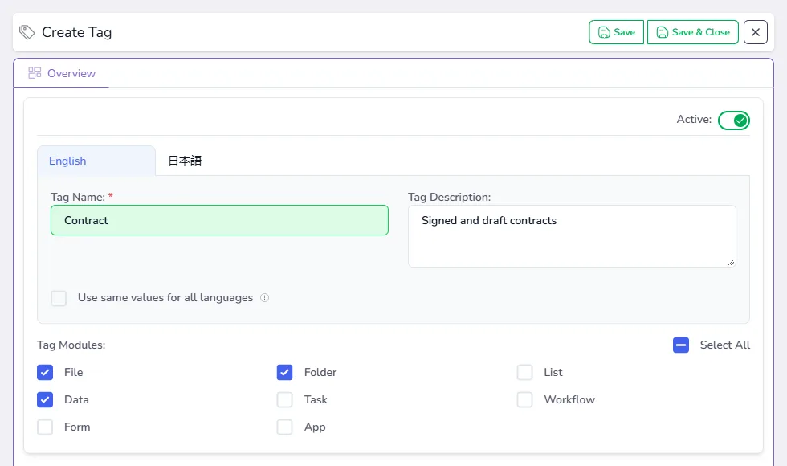Image resolution: width=787 pixels, height=466 pixels.
Task: Click the Tag Description: label
Action: [449, 197]
